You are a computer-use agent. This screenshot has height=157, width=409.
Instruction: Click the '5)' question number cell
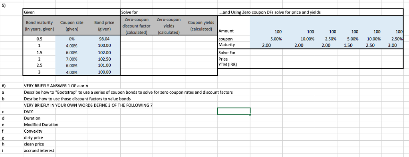click(x=12, y=6)
